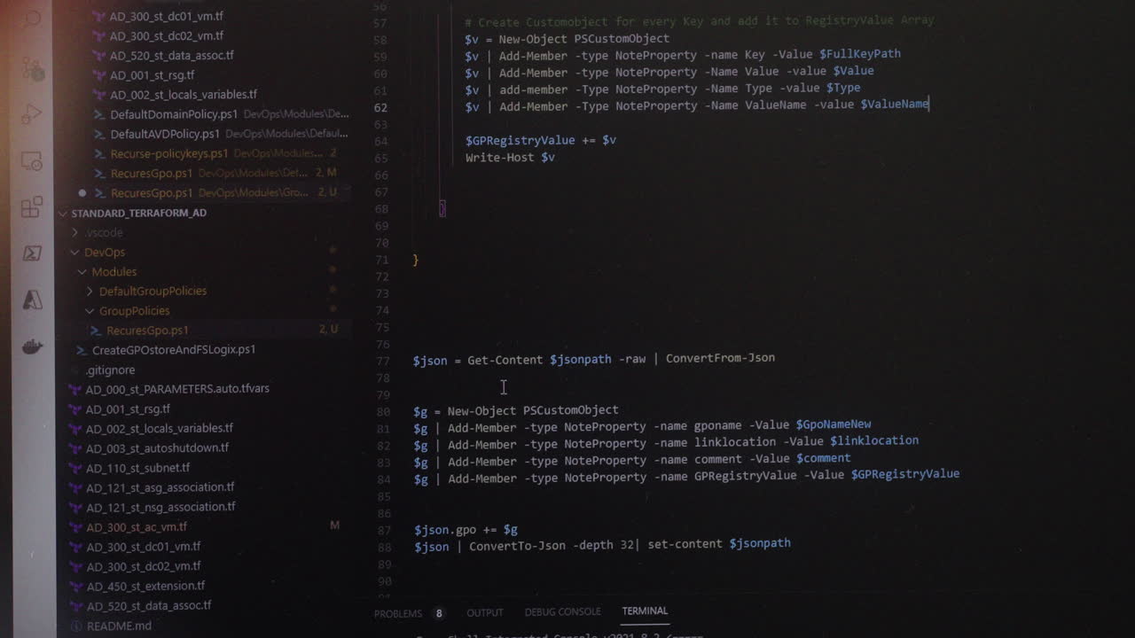Open the Run and Debug panel
1135x638 pixels.
[x=31, y=113]
